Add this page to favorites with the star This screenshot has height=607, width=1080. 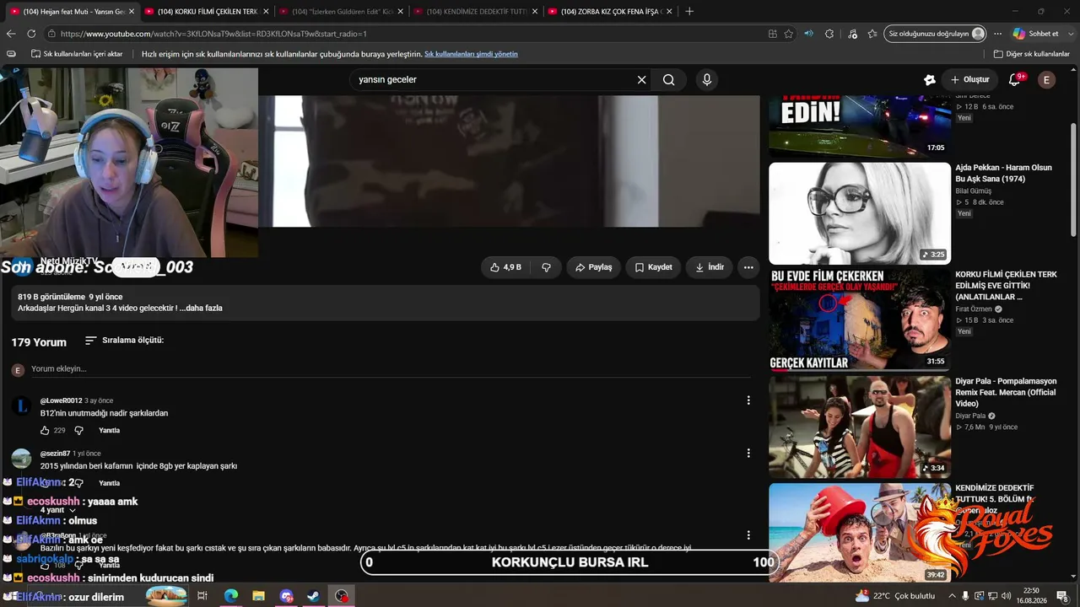click(x=789, y=34)
